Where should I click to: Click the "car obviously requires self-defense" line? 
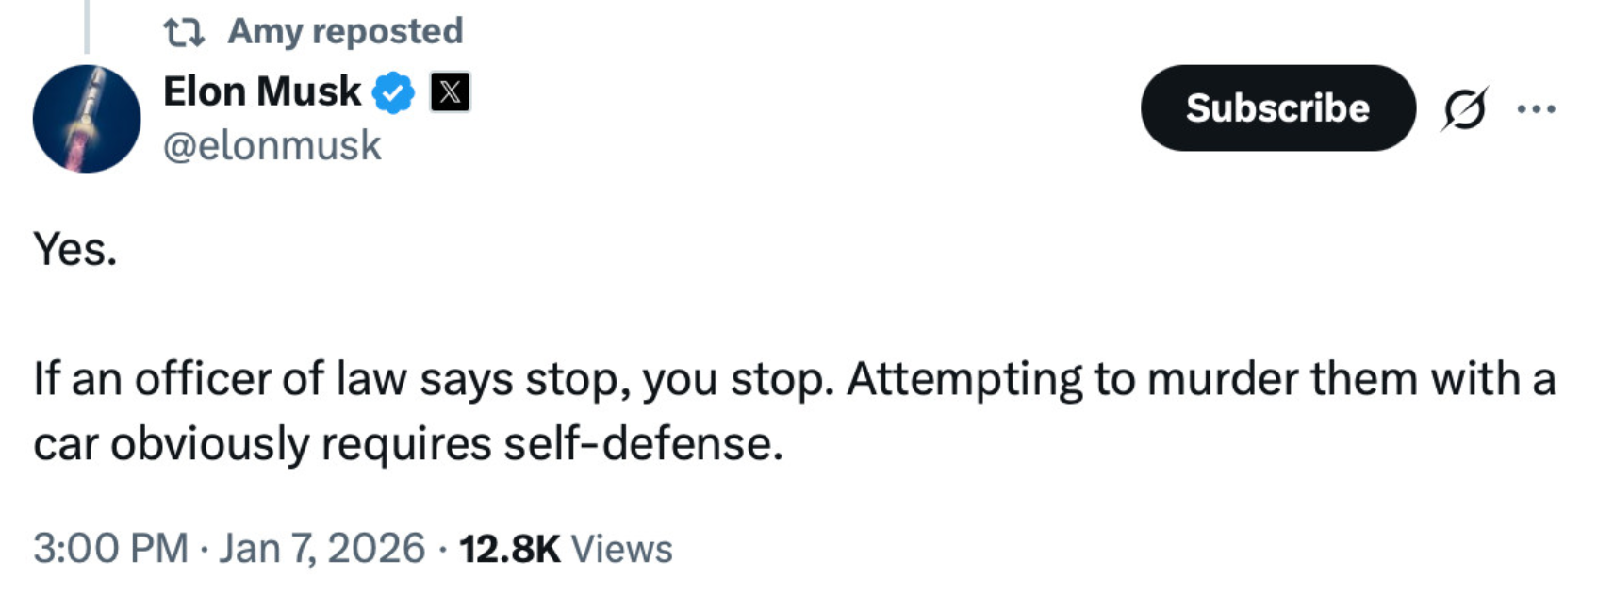(408, 444)
